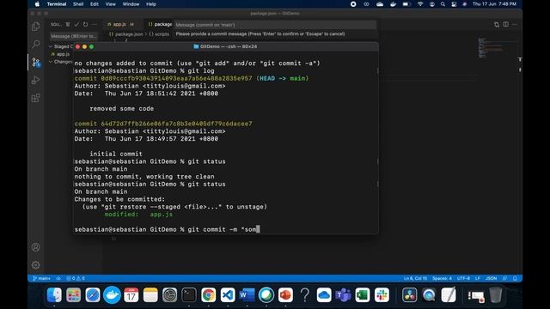Open Finder from the Dock

click(x=54, y=295)
